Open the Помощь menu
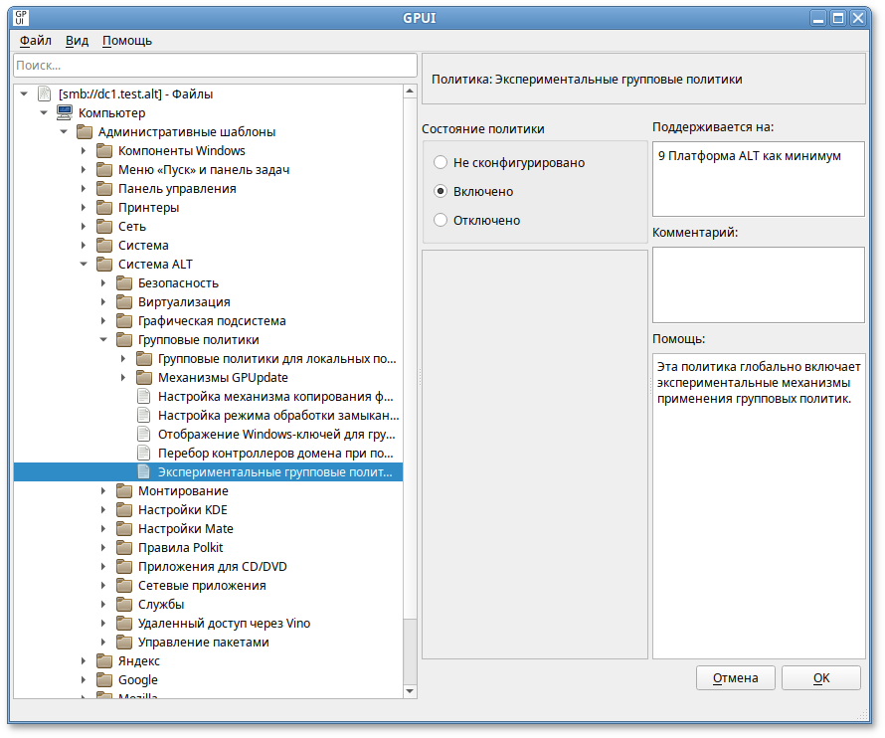 127,41
